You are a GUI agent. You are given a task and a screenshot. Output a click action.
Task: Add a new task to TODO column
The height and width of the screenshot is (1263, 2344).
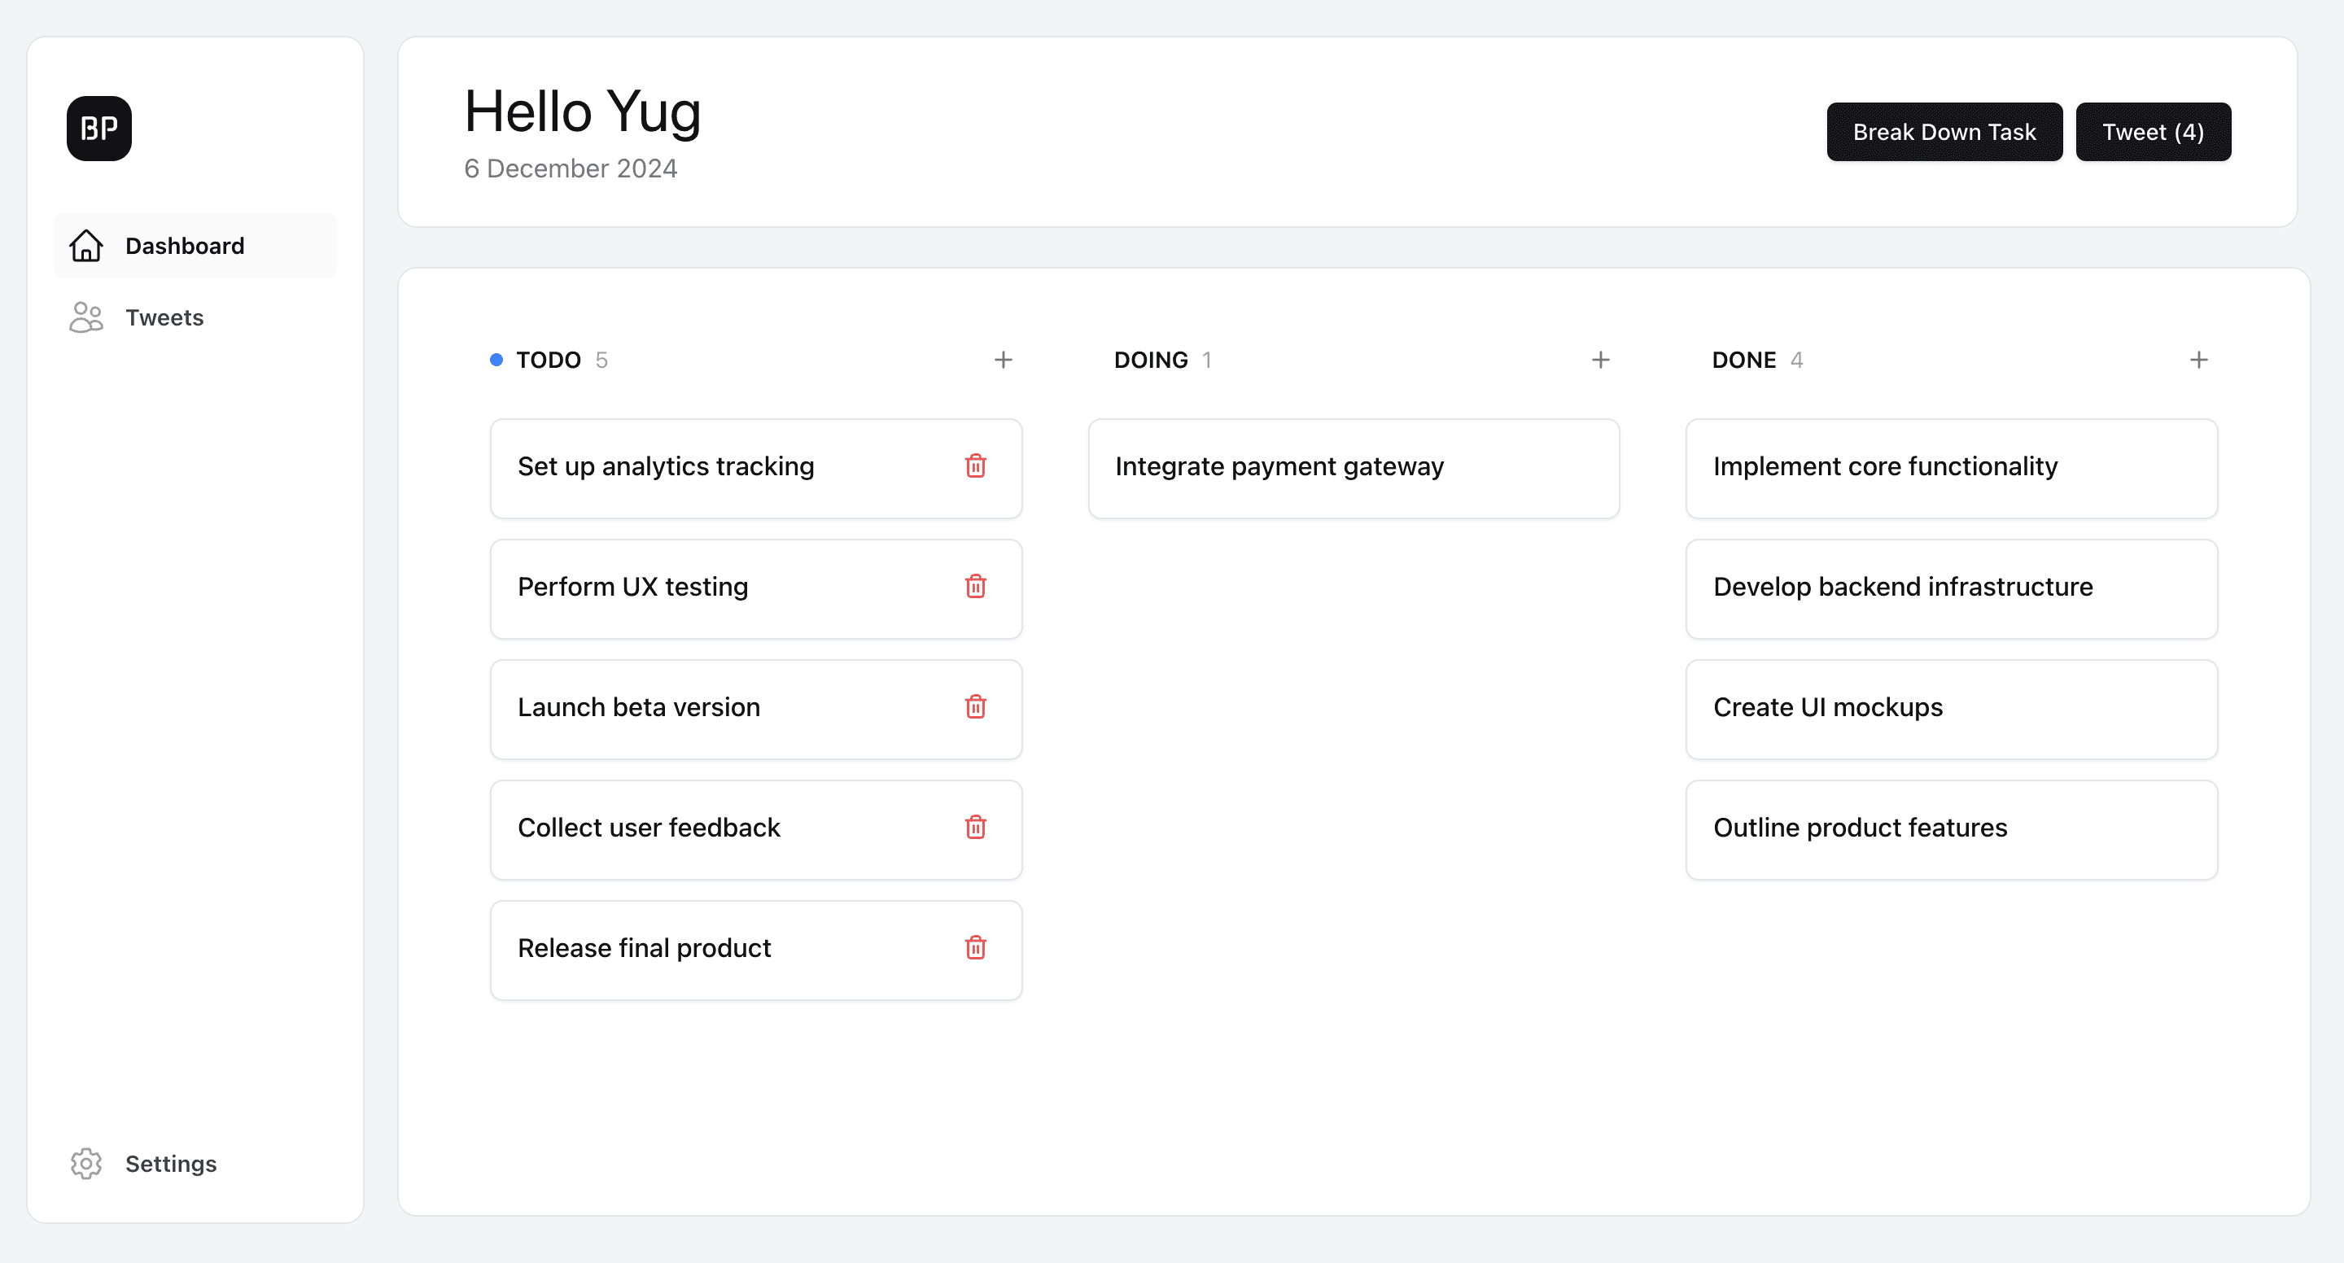click(x=1003, y=361)
